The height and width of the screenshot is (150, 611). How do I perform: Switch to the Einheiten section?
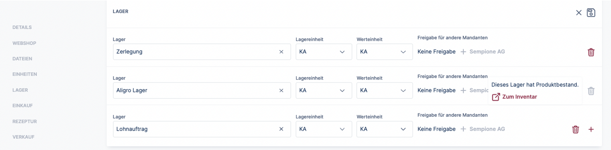24,74
